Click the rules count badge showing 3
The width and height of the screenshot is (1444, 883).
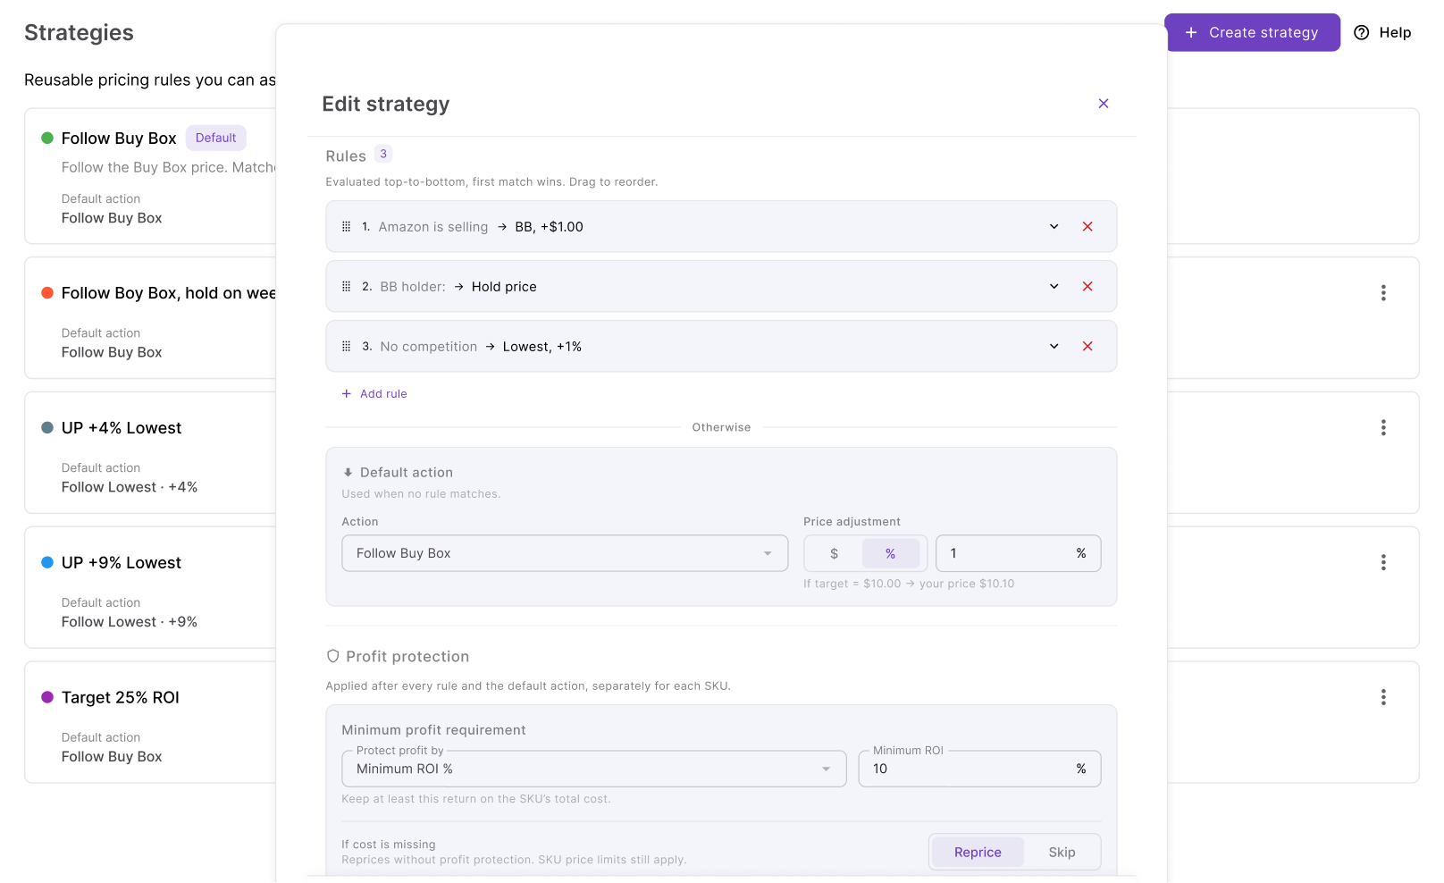tap(383, 155)
